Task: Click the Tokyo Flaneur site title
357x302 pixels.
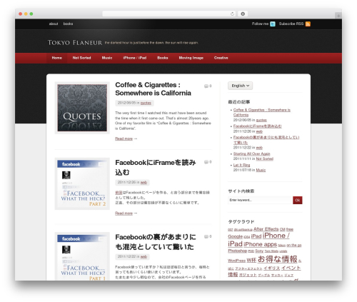Action: 75,43
